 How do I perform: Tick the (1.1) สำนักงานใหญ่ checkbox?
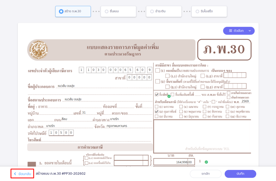167,76
